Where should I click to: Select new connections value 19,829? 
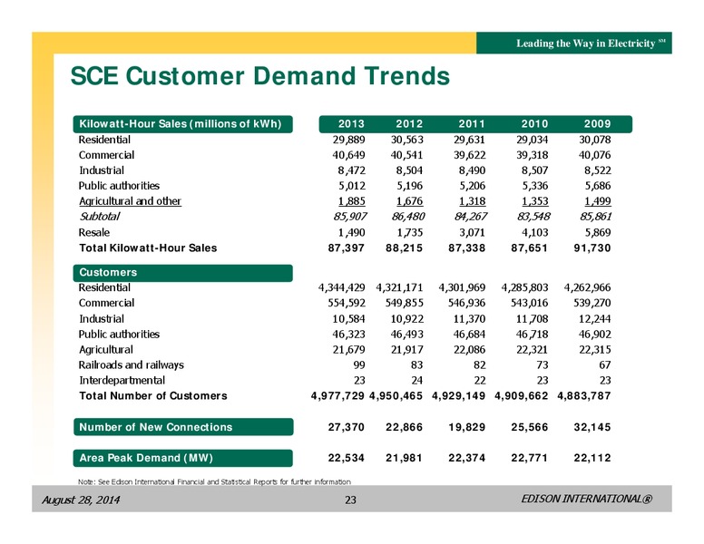pos(467,427)
